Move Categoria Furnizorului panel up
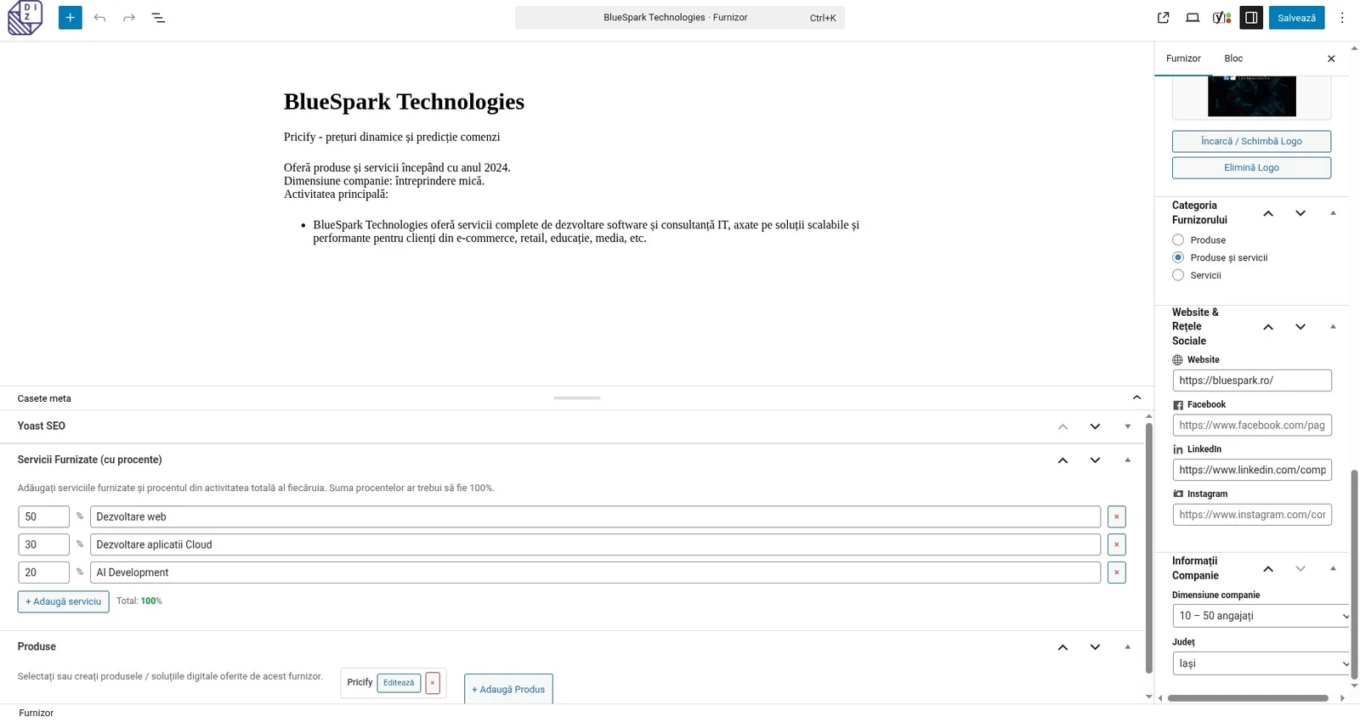This screenshot has width=1360, height=722. tap(1268, 213)
